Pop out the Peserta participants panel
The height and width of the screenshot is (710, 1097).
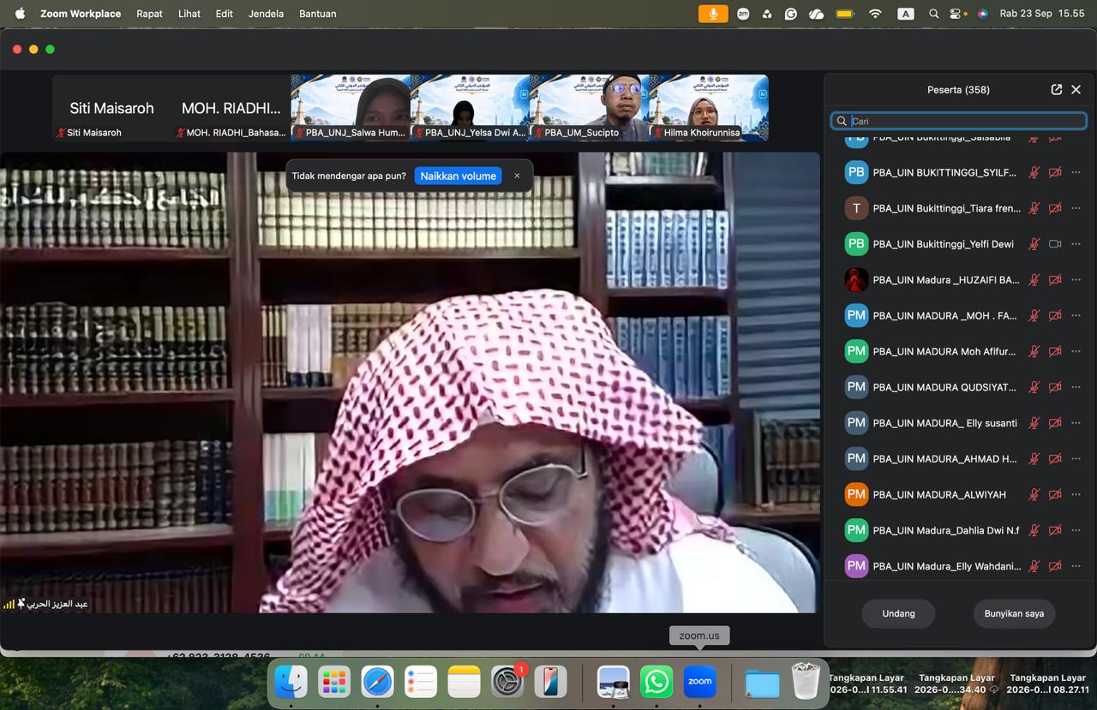1056,89
